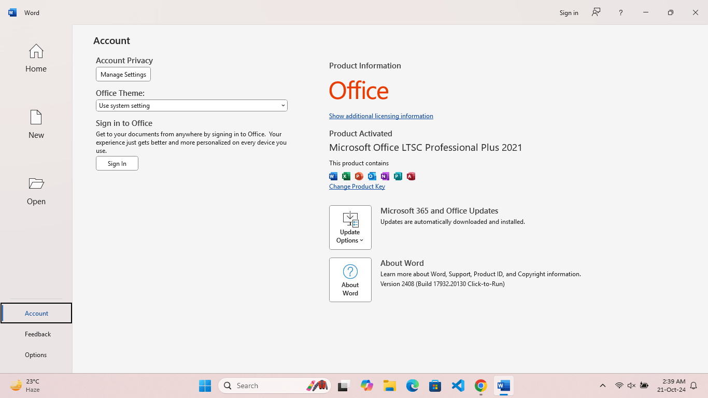Click the 'This product contains' text
The height and width of the screenshot is (398, 708).
(359, 163)
